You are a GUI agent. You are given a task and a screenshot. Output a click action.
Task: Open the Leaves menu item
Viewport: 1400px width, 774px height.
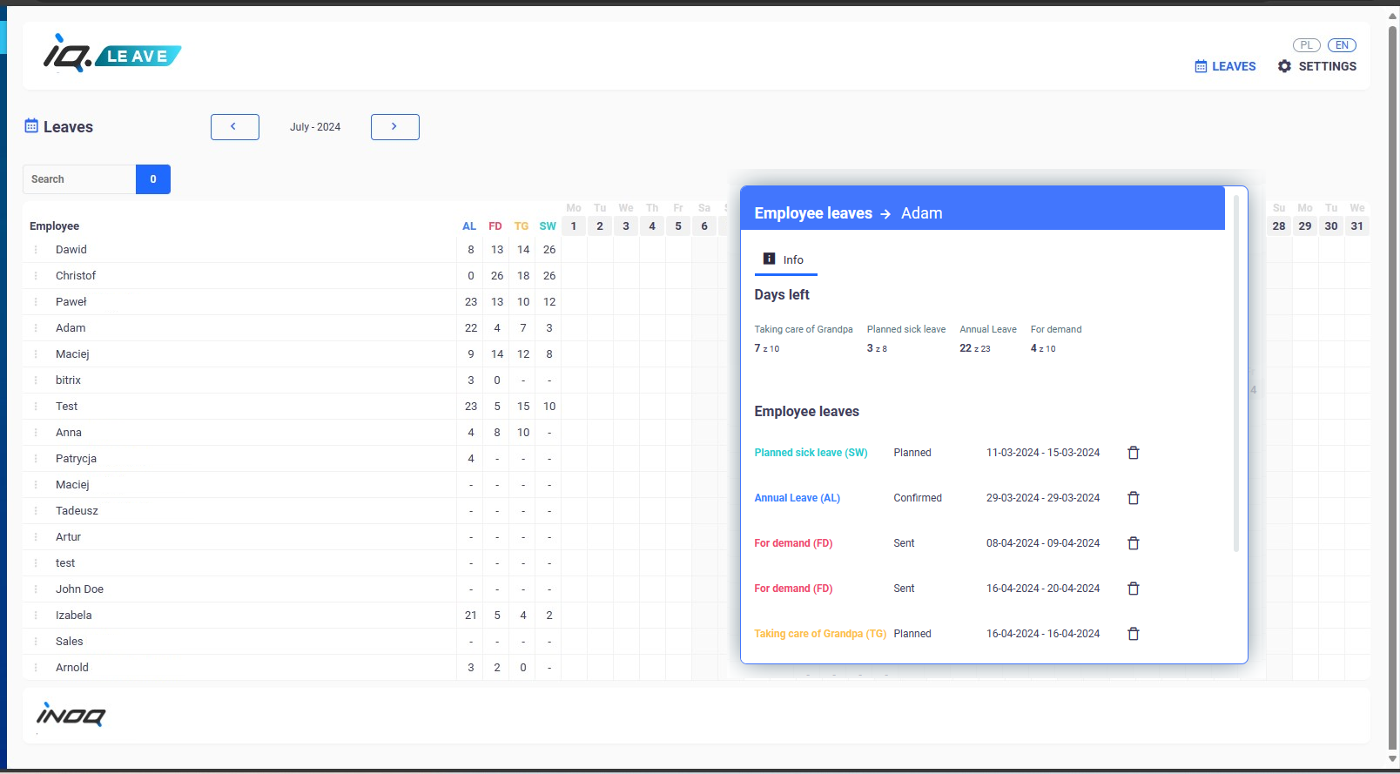(x=1225, y=66)
